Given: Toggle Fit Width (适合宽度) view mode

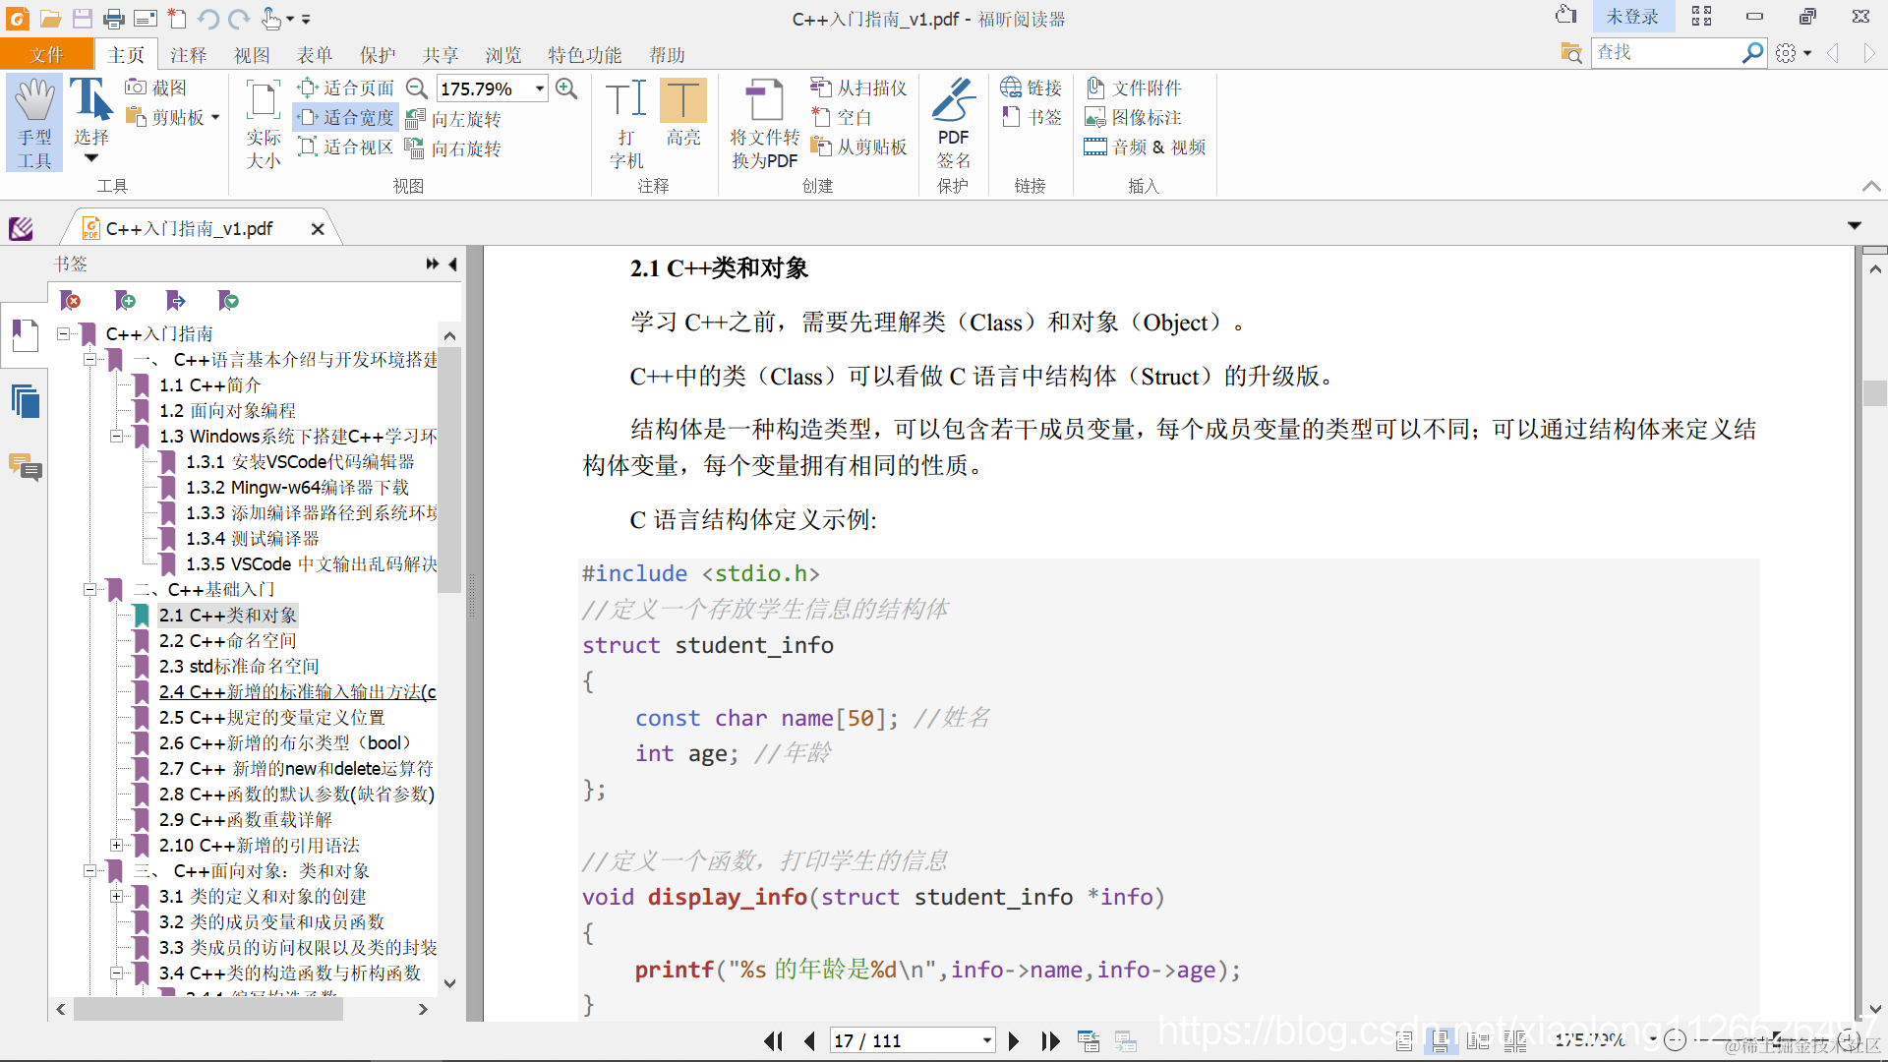Looking at the screenshot, I should 347,118.
